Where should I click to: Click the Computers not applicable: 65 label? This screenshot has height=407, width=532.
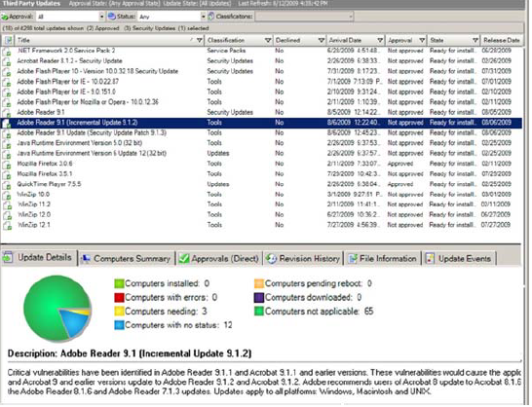[319, 312]
